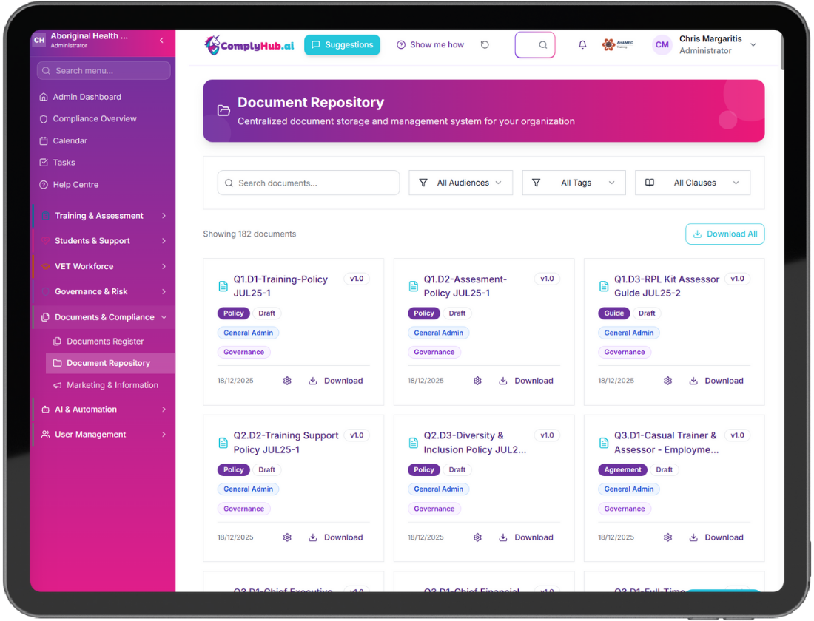Click v1.0 badge on Q1.D2-Assesment-Policy card

click(x=547, y=279)
